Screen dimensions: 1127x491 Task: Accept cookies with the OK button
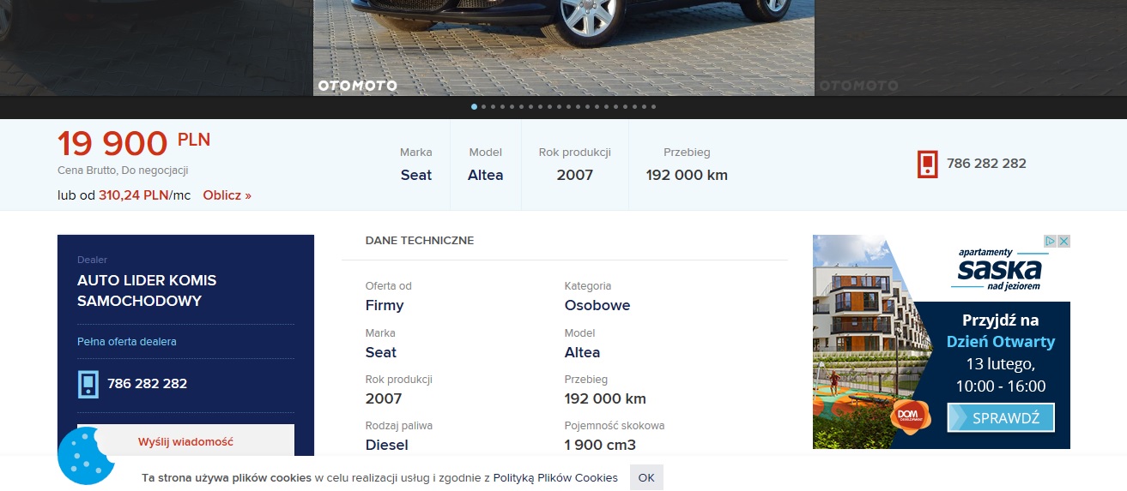pyautogui.click(x=646, y=477)
